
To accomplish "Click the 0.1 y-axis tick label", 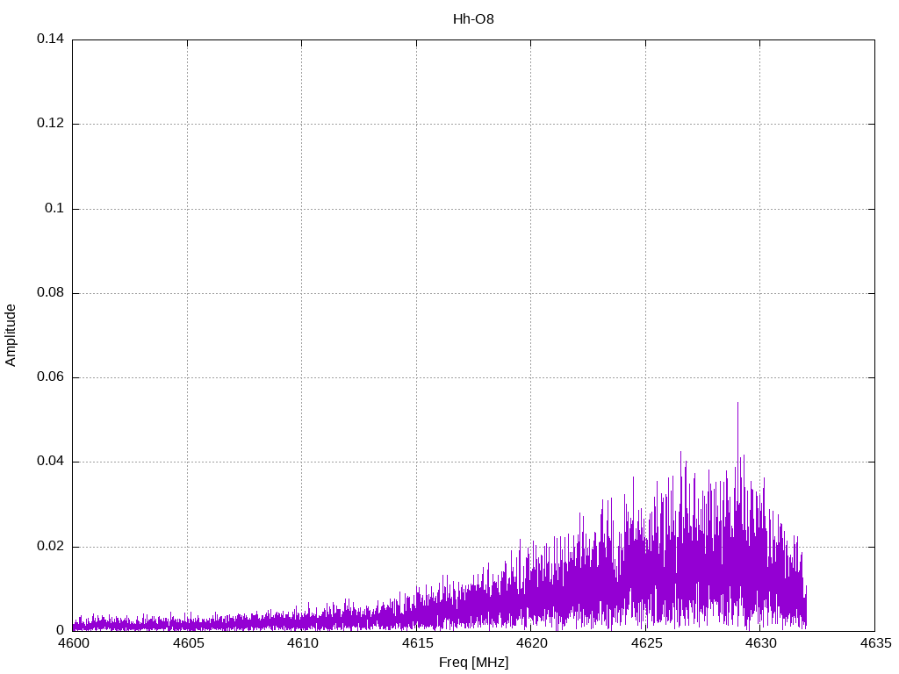I will 54,209.
